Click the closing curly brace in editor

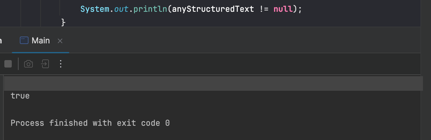(63, 22)
